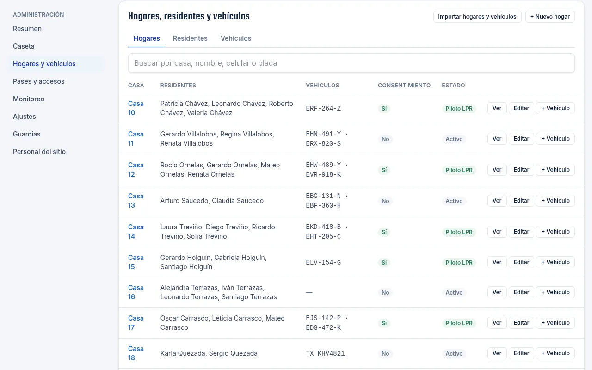The image size is (592, 370).
Task: Click Ver in Casa 14 row
Action: click(497, 232)
